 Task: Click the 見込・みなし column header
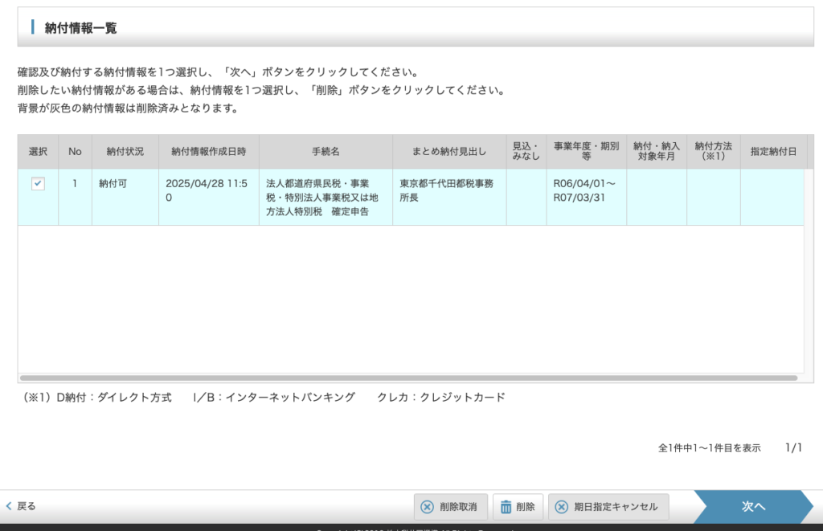click(x=526, y=151)
